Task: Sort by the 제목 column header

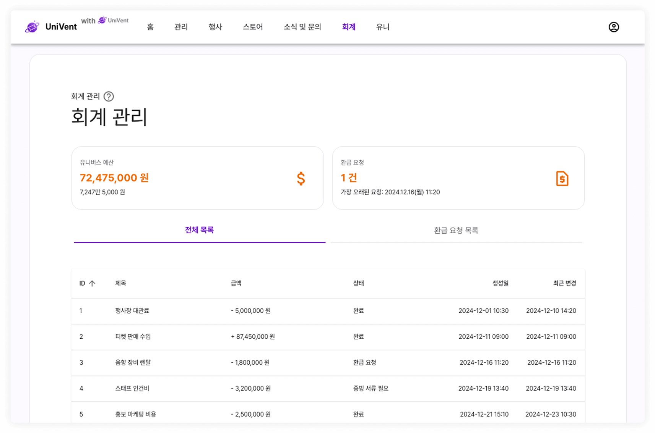Action: [121, 283]
